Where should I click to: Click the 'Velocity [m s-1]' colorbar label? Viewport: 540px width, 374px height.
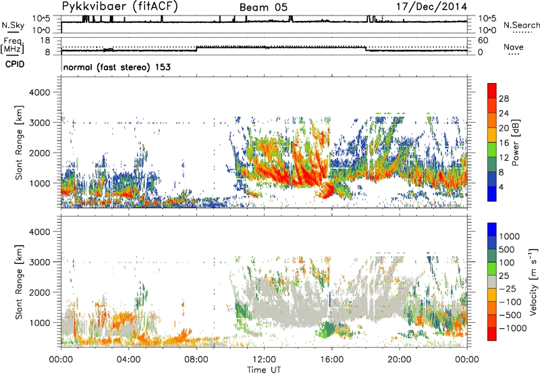click(533, 282)
